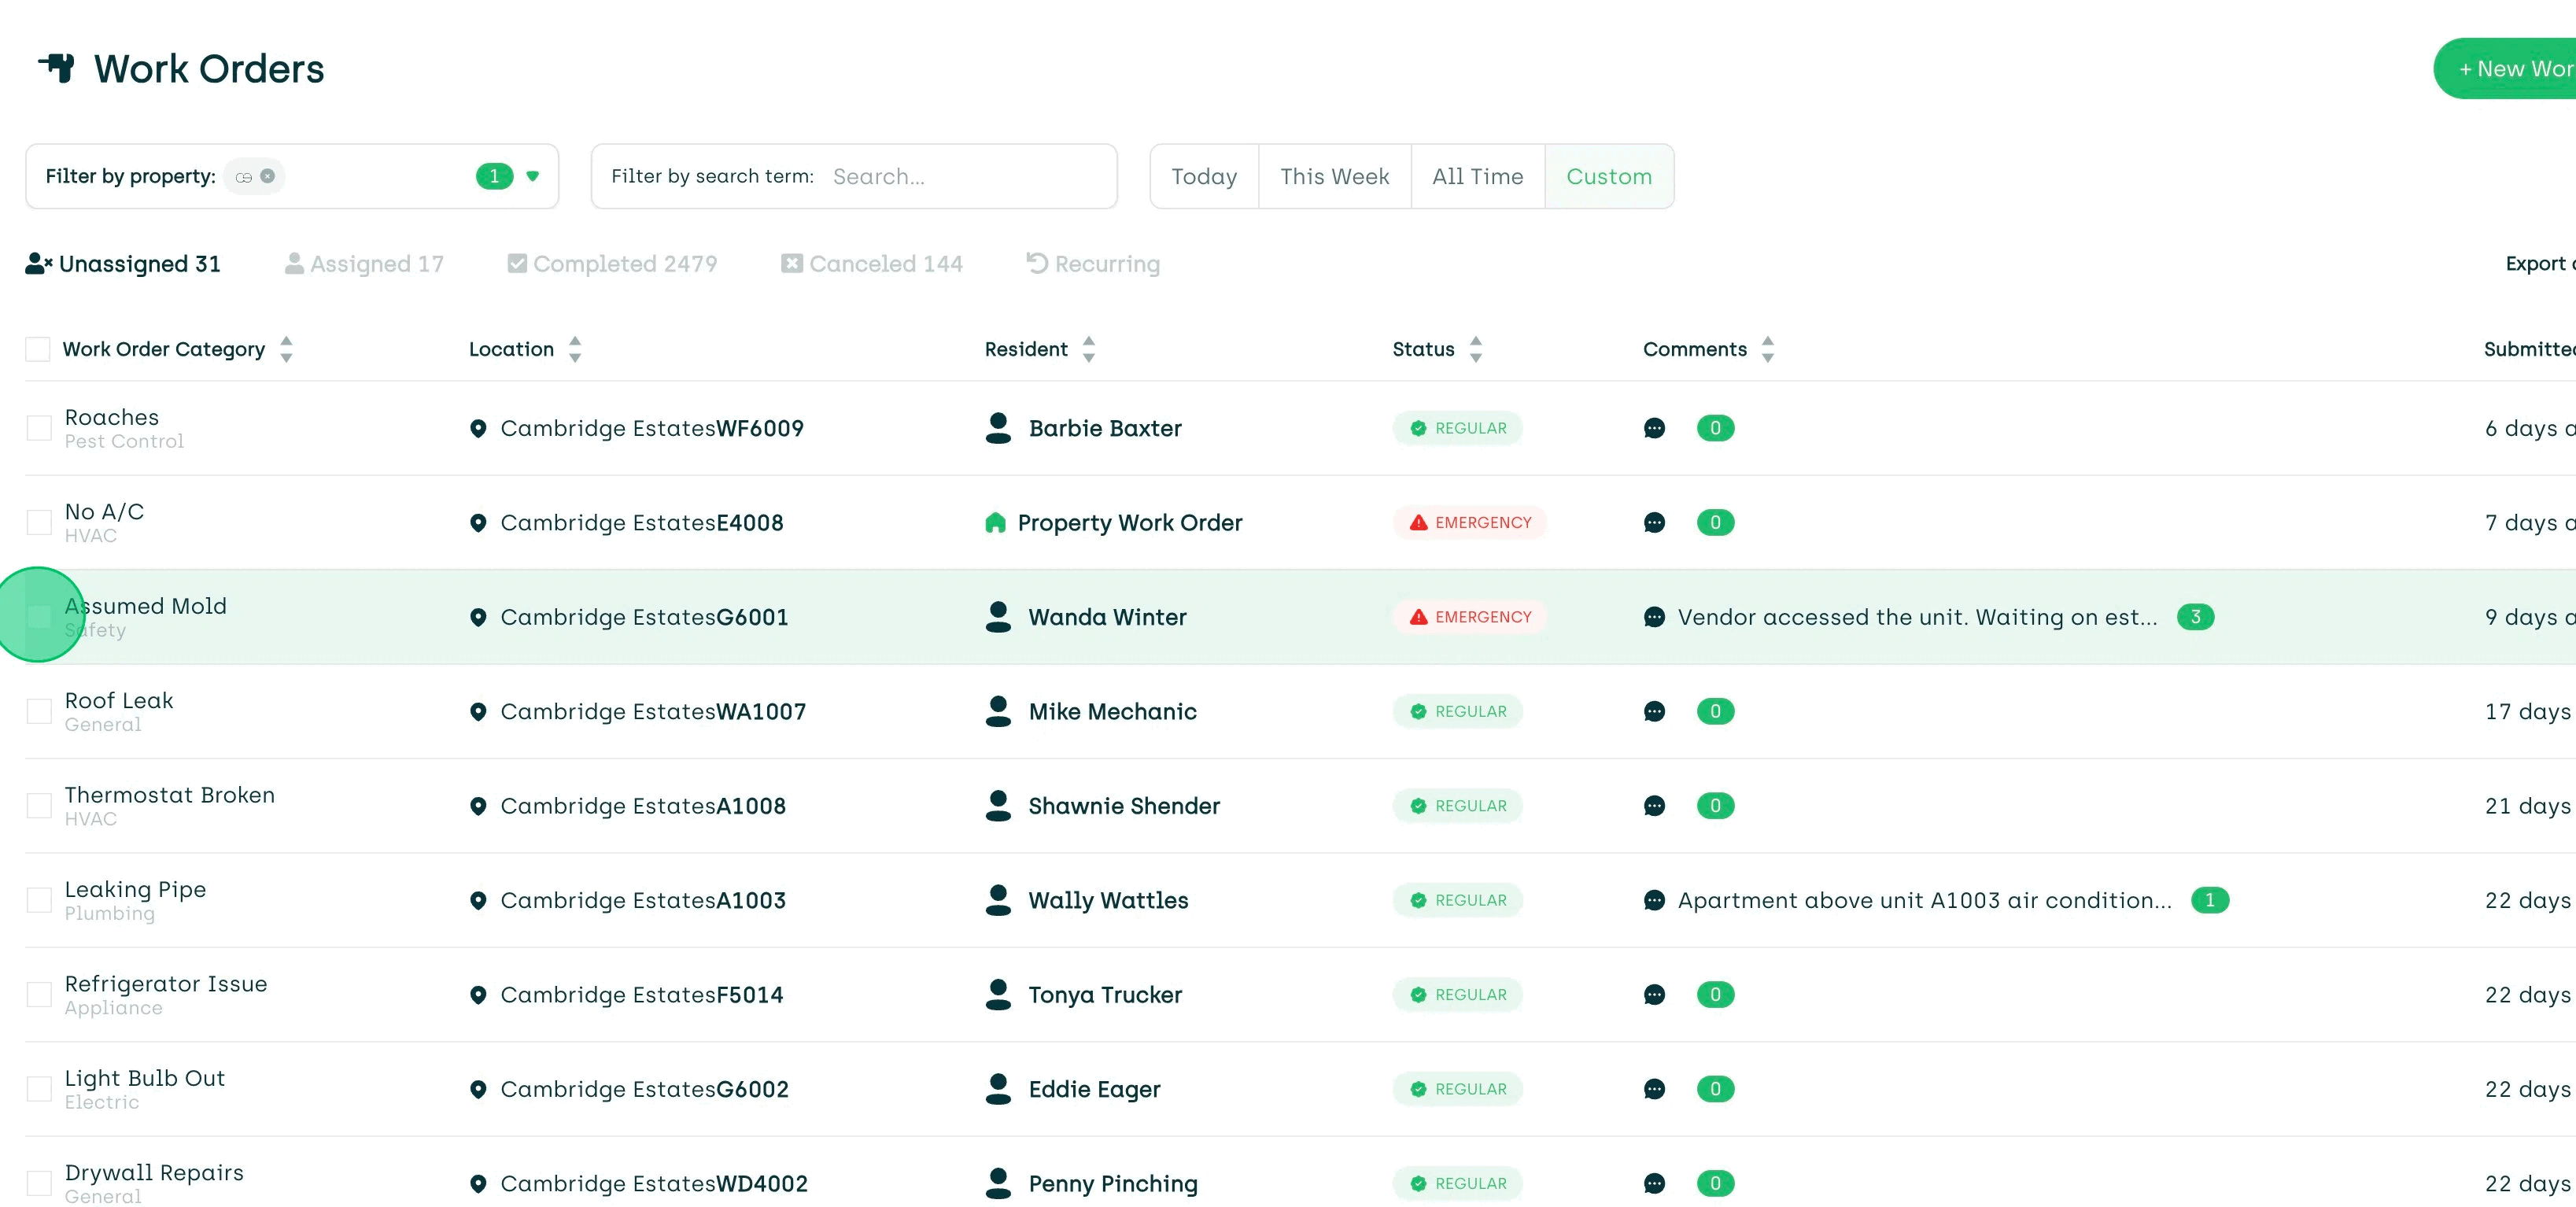Image resolution: width=2576 pixels, height=1207 pixels.
Task: Click location pin icon for Cambridge EstatesE4008
Action: click(x=478, y=523)
